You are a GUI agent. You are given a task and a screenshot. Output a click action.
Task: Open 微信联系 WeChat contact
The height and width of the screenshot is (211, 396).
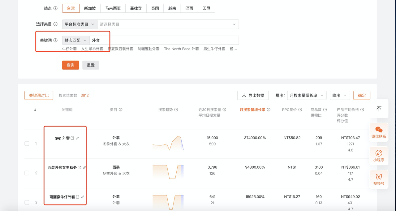pos(379,132)
